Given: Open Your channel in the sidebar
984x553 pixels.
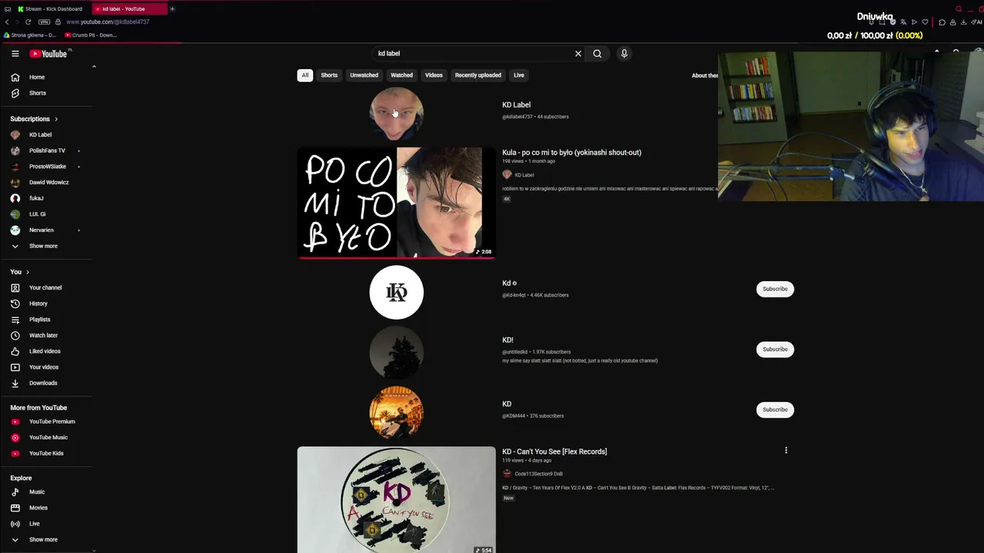Looking at the screenshot, I should coord(47,287).
